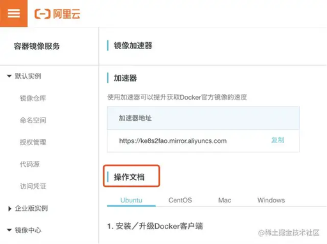Viewport: 327px width, 244px height.
Task: Click the 操作文档 section heading
Action: click(129, 177)
